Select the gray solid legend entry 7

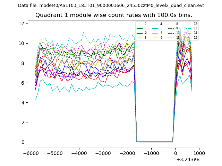[x=157, y=37]
